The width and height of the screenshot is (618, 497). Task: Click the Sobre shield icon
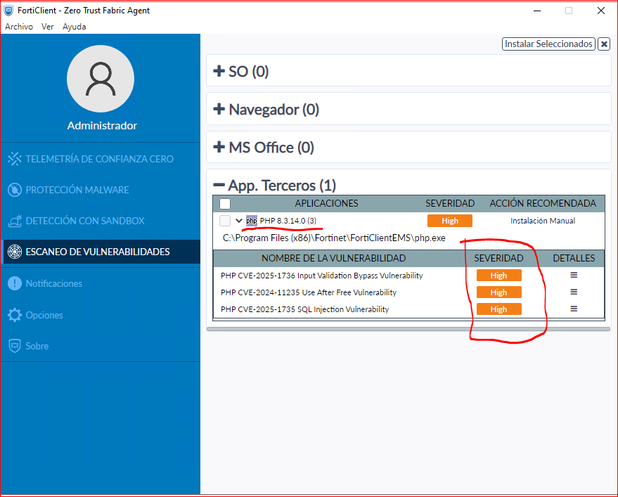[x=15, y=346]
